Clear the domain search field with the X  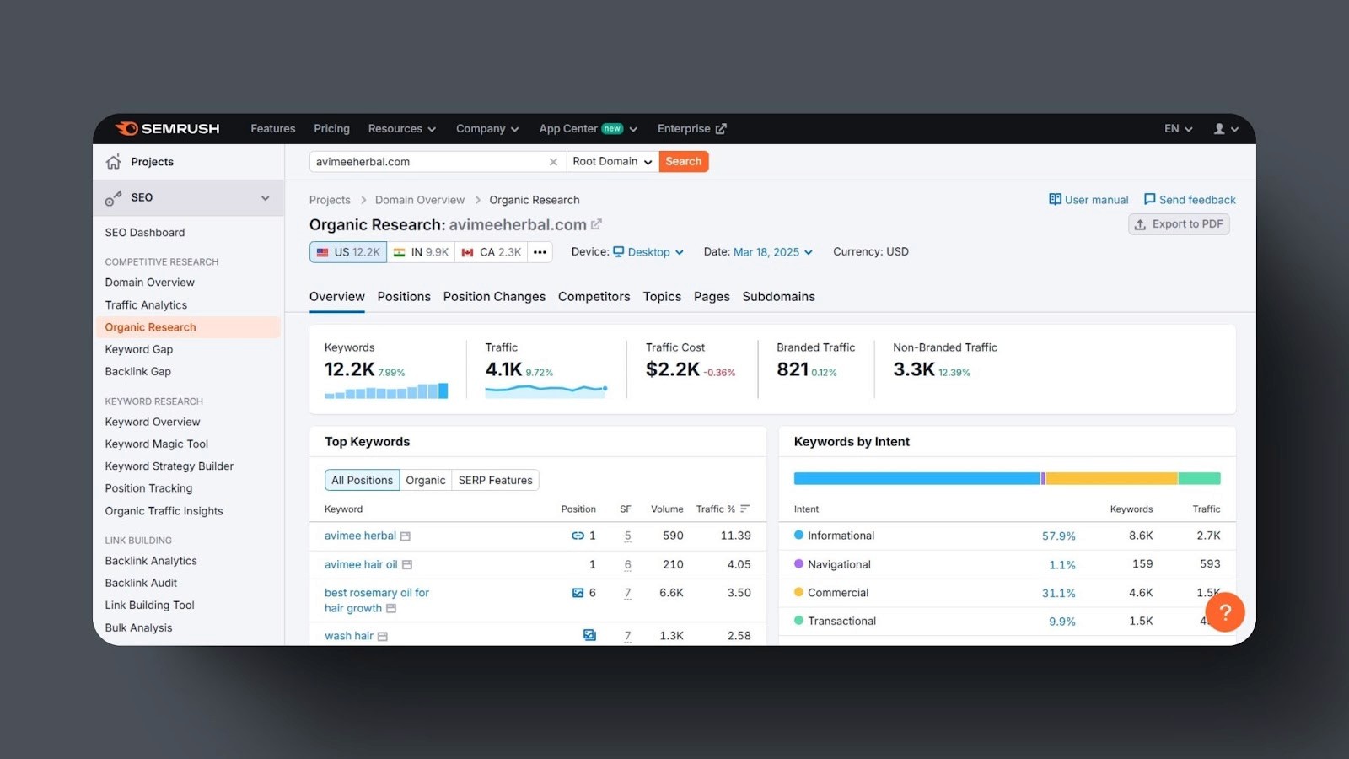point(553,162)
